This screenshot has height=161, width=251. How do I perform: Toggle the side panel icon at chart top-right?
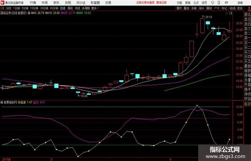(x=231, y=13)
